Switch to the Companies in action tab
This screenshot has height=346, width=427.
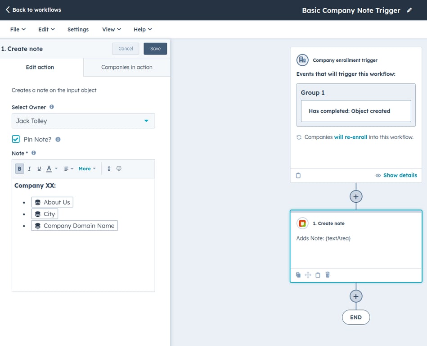coord(126,67)
